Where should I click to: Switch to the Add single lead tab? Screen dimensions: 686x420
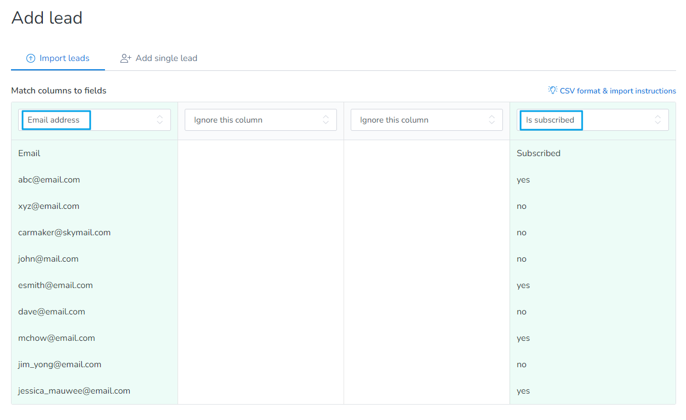tap(159, 58)
